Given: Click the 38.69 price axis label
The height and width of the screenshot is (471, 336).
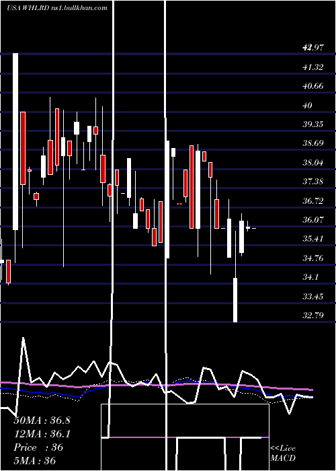Looking at the screenshot, I should pyautogui.click(x=313, y=143).
